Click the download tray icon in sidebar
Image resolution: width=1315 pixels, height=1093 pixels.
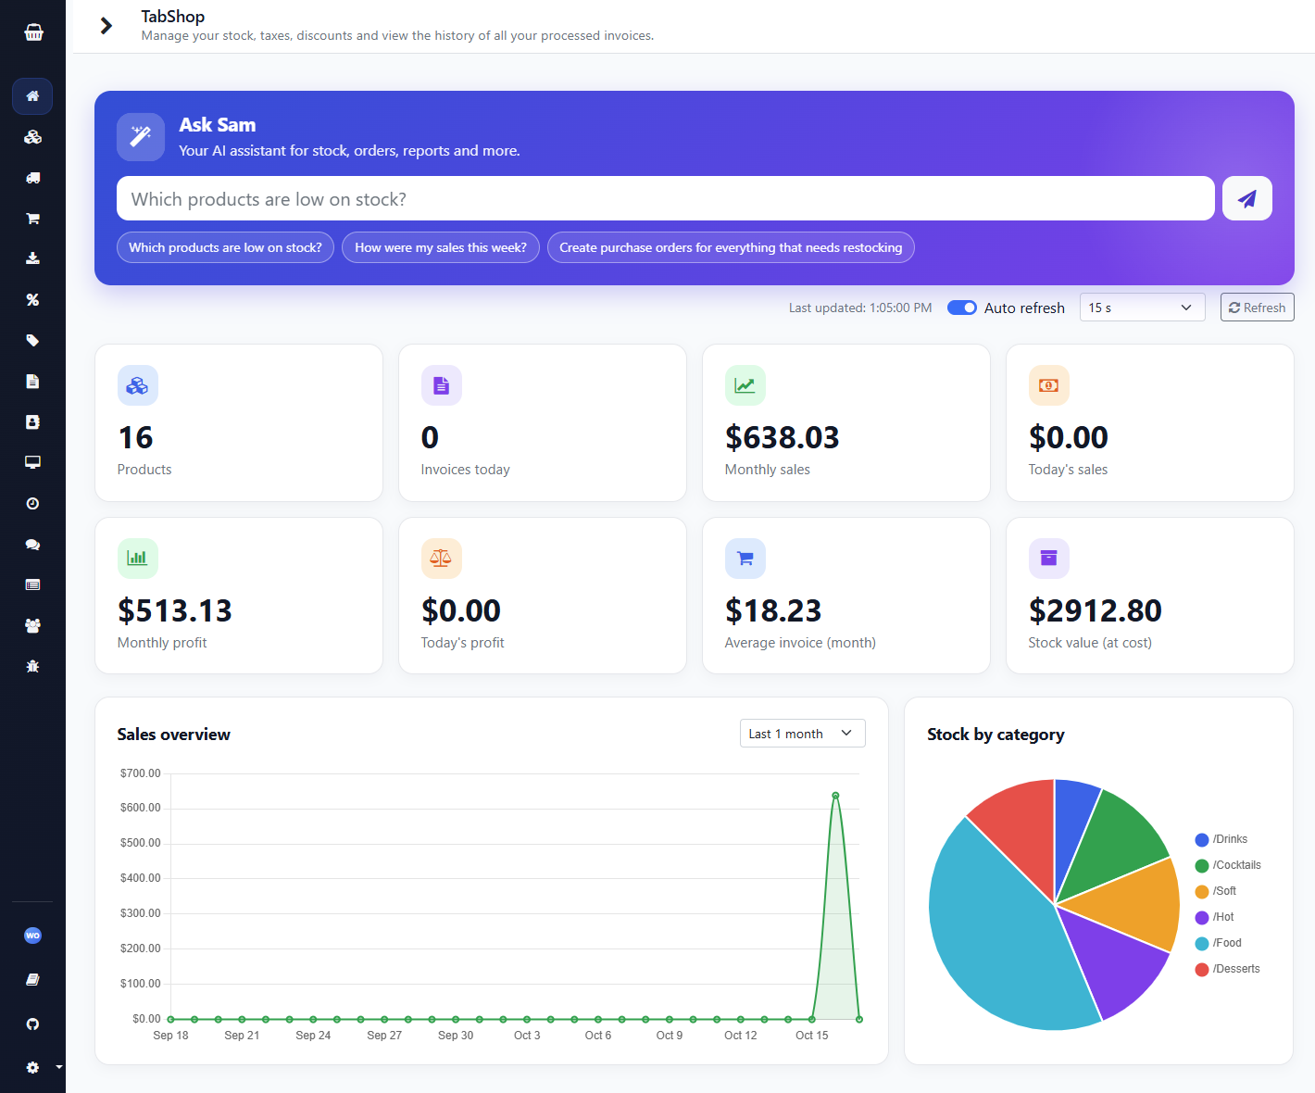(x=32, y=259)
